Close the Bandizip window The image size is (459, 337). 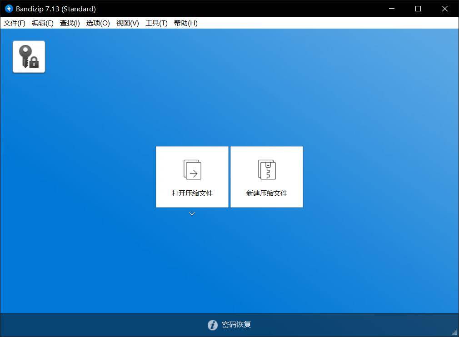[445, 9]
